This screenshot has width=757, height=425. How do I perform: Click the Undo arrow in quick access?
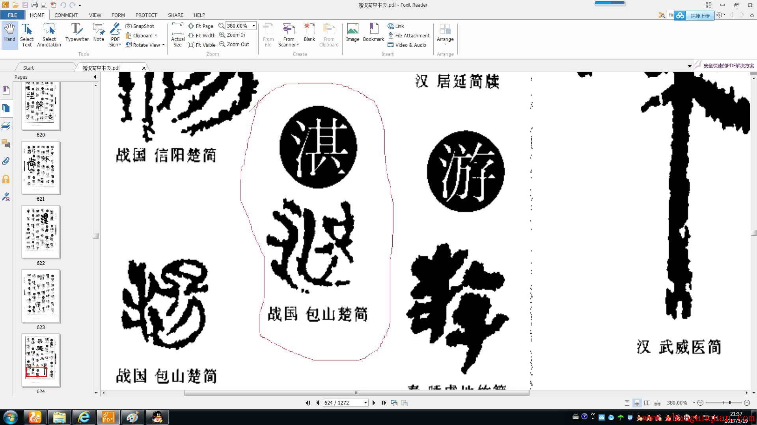click(x=63, y=5)
